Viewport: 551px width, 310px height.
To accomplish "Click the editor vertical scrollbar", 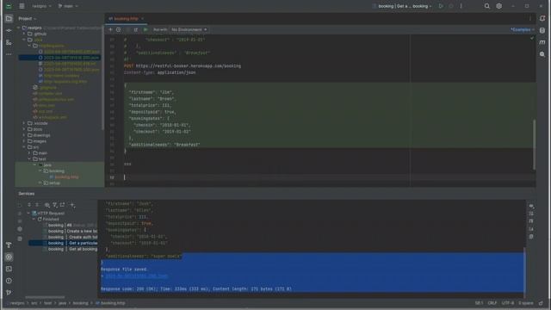I will (534, 144).
